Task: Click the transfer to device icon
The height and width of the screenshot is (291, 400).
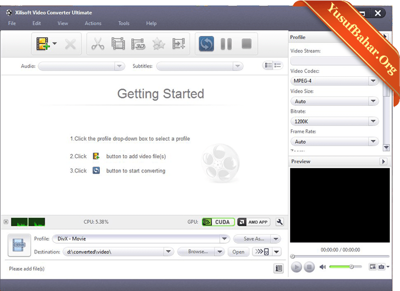Action: [262, 252]
